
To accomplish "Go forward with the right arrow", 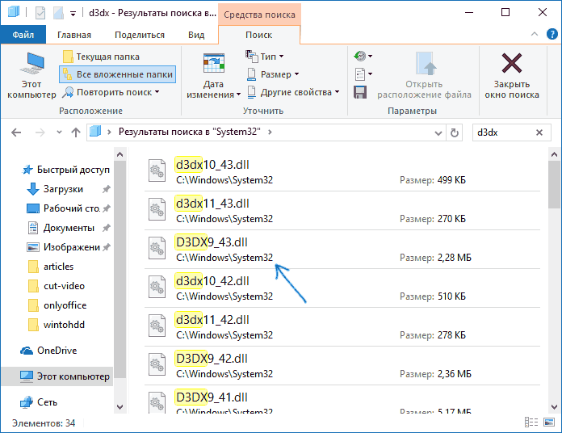I will coord(40,132).
